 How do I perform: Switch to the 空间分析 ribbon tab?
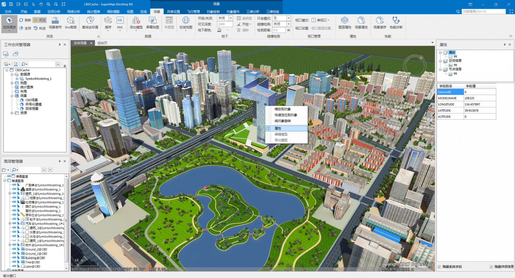click(54, 12)
